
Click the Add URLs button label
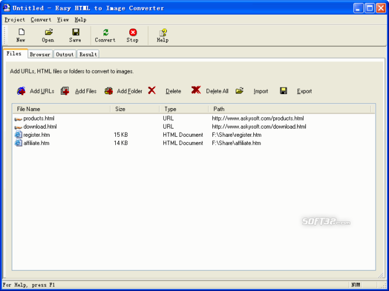pyautogui.click(x=42, y=91)
